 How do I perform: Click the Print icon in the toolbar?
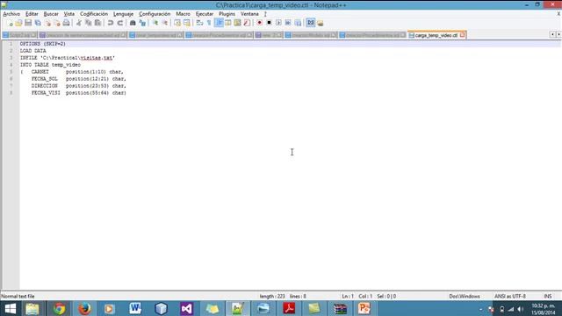[67, 23]
